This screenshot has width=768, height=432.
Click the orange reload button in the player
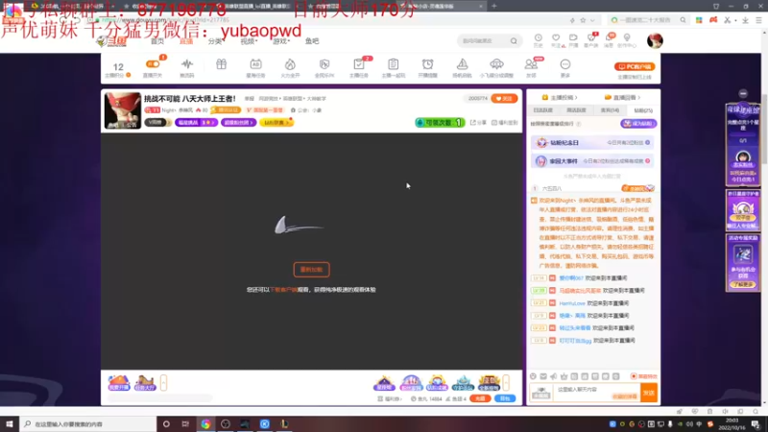tap(311, 270)
